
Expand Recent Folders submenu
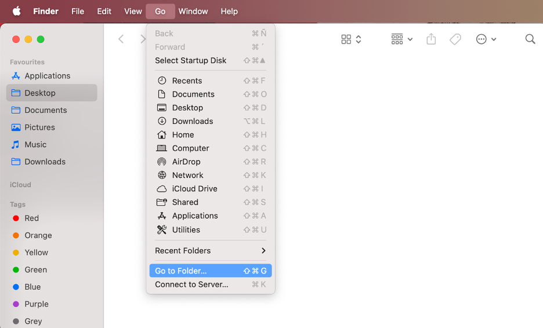tap(211, 250)
